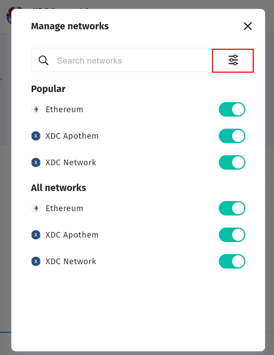This screenshot has width=274, height=355.
Task: Focus the Search networks input field
Action: pyautogui.click(x=129, y=61)
